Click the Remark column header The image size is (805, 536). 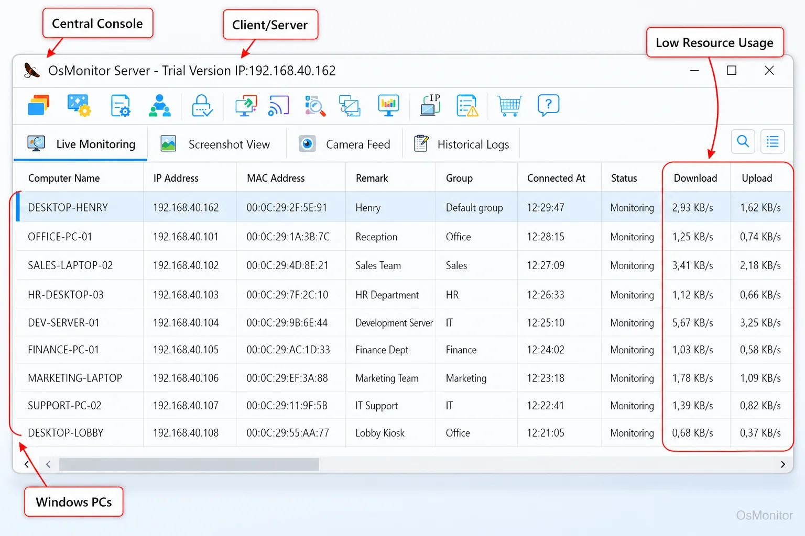[x=372, y=178]
